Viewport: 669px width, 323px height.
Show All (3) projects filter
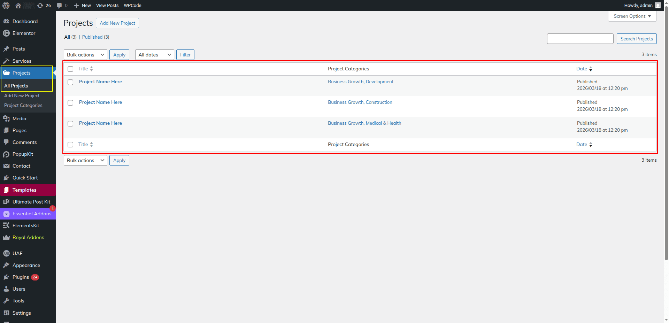coord(70,37)
